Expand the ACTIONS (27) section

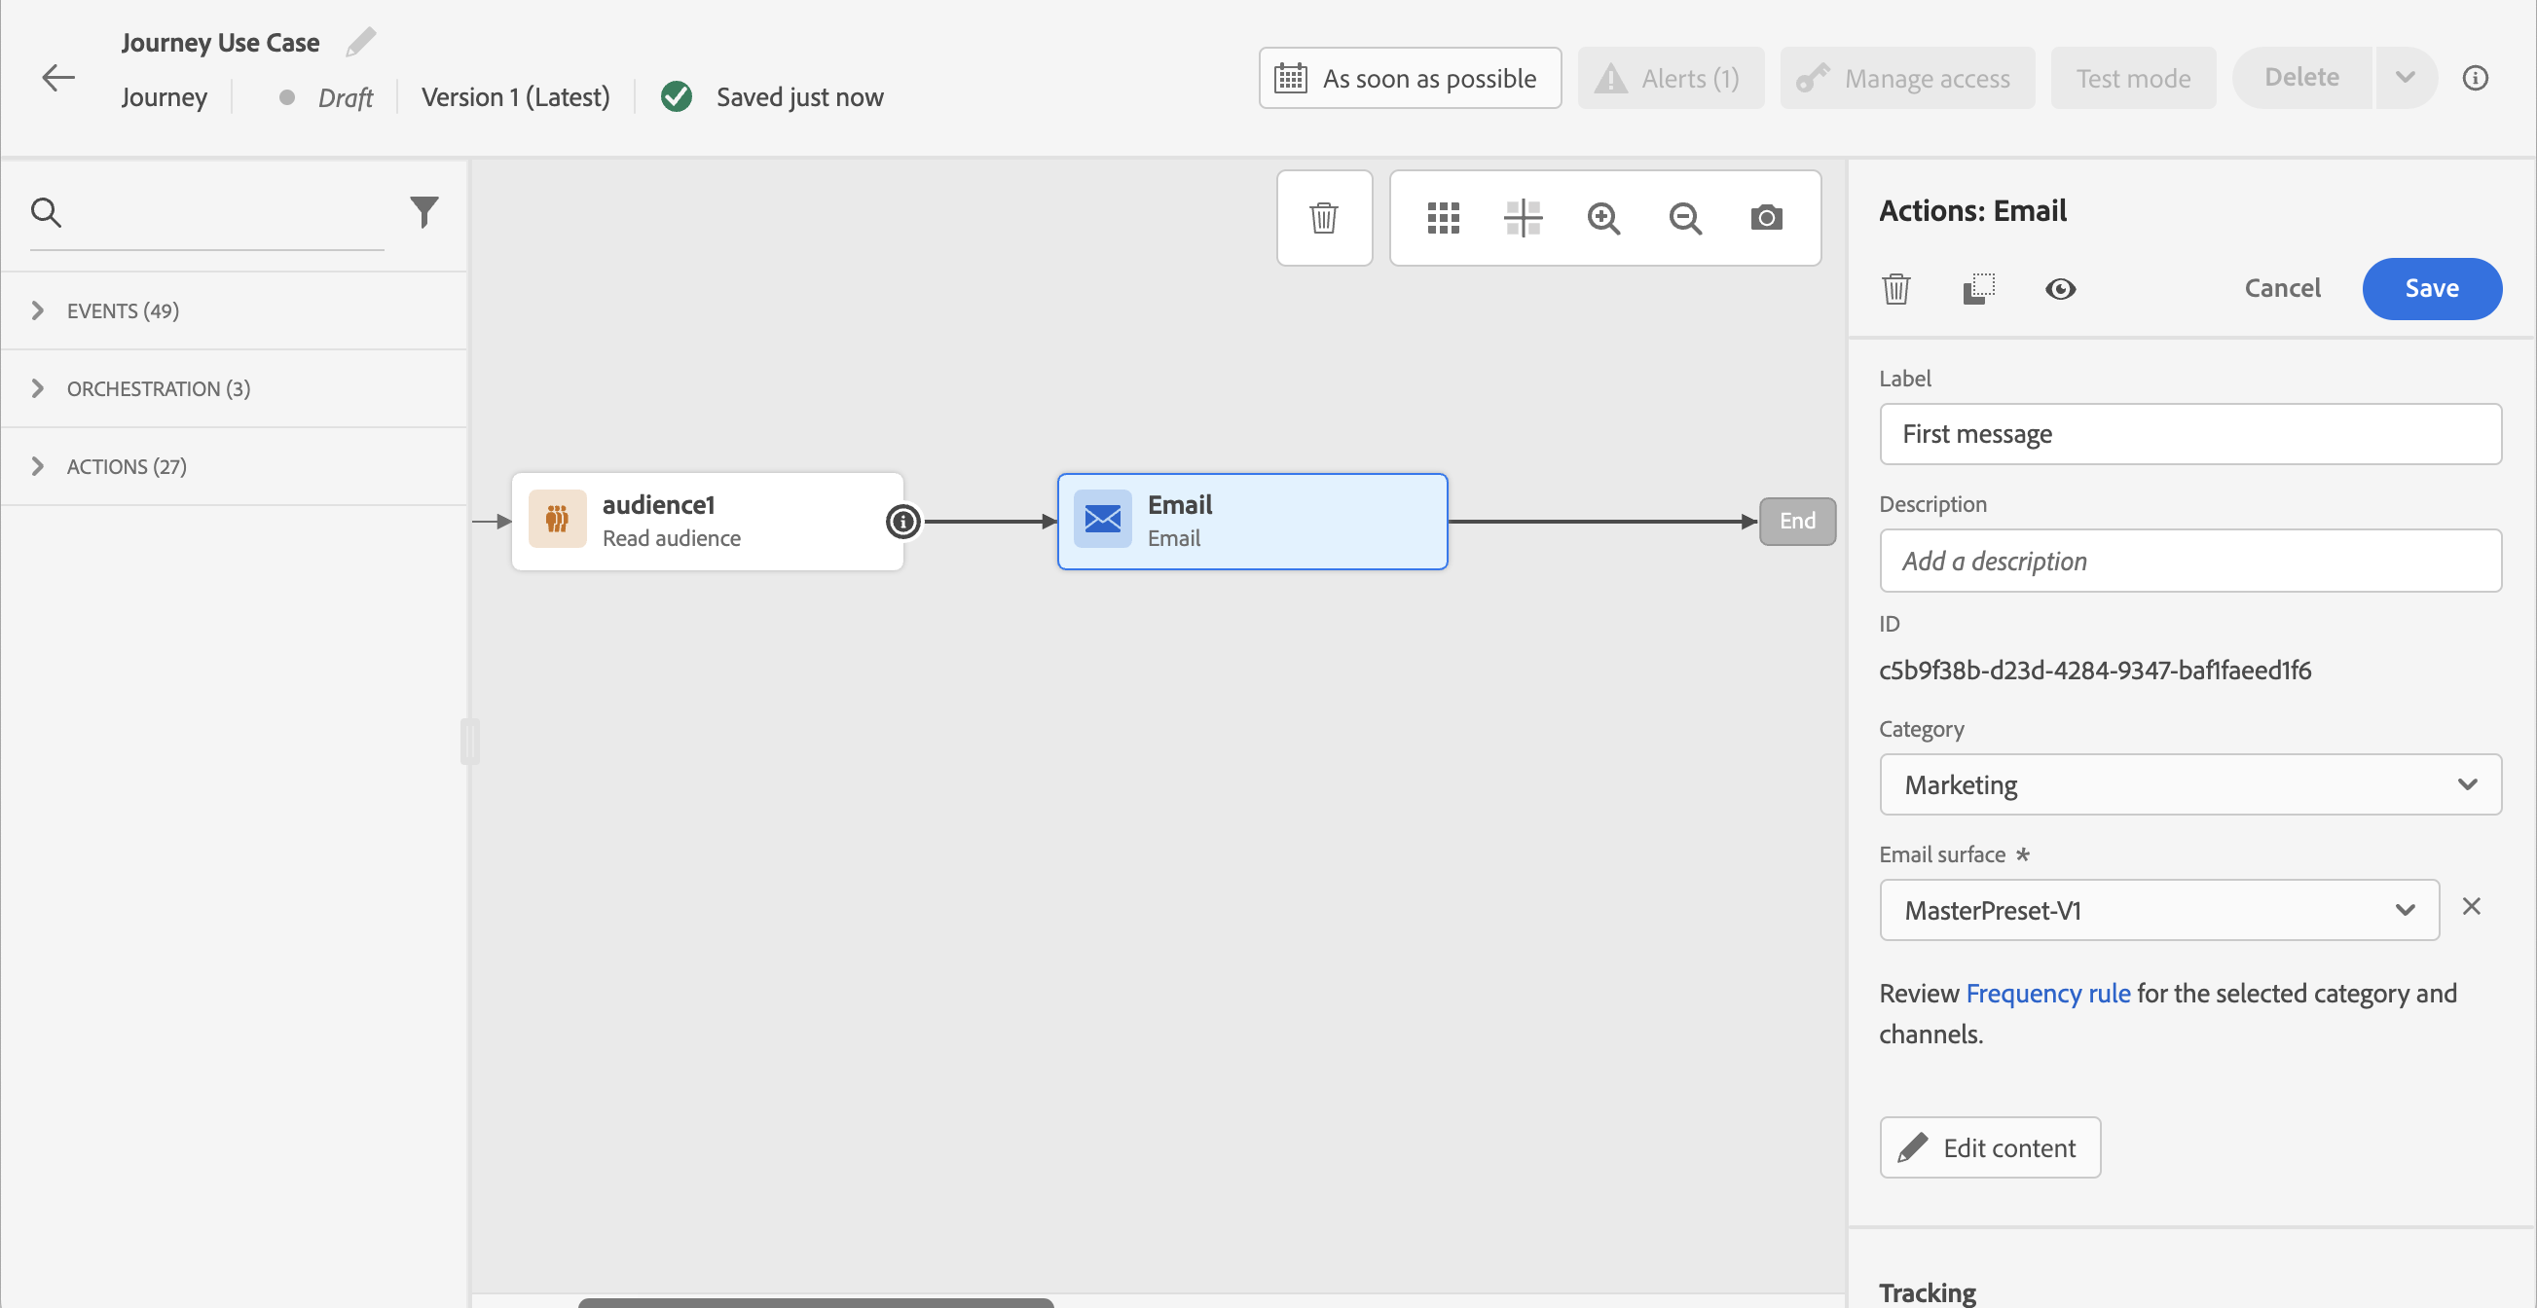[126, 466]
